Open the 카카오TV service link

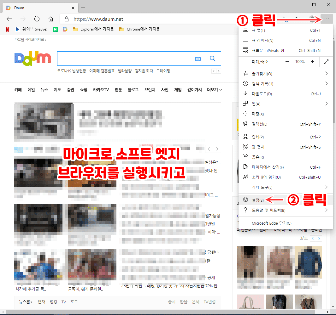101,90
